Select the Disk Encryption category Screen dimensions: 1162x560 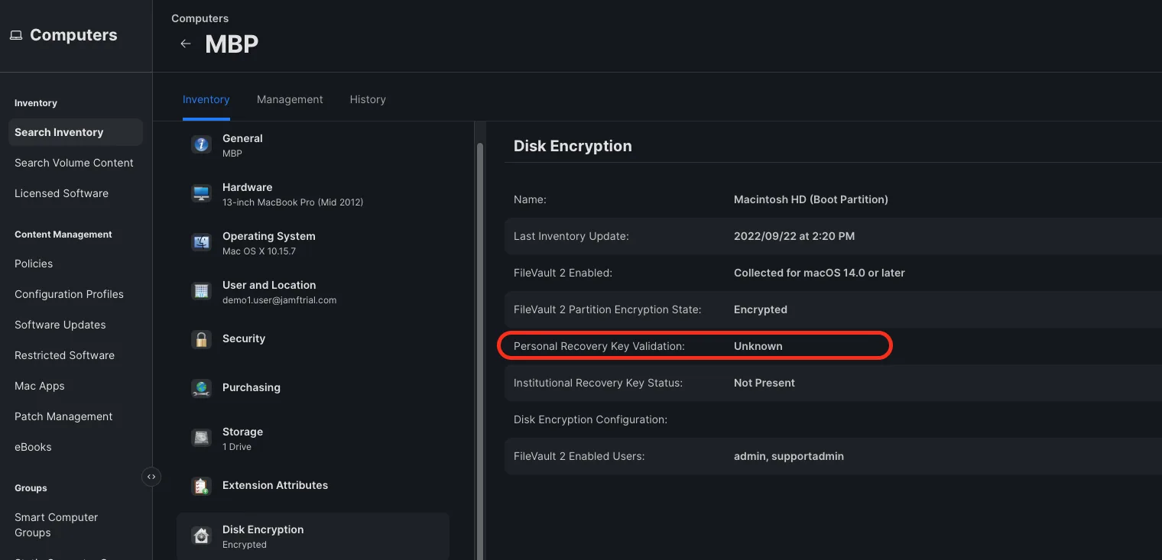313,536
